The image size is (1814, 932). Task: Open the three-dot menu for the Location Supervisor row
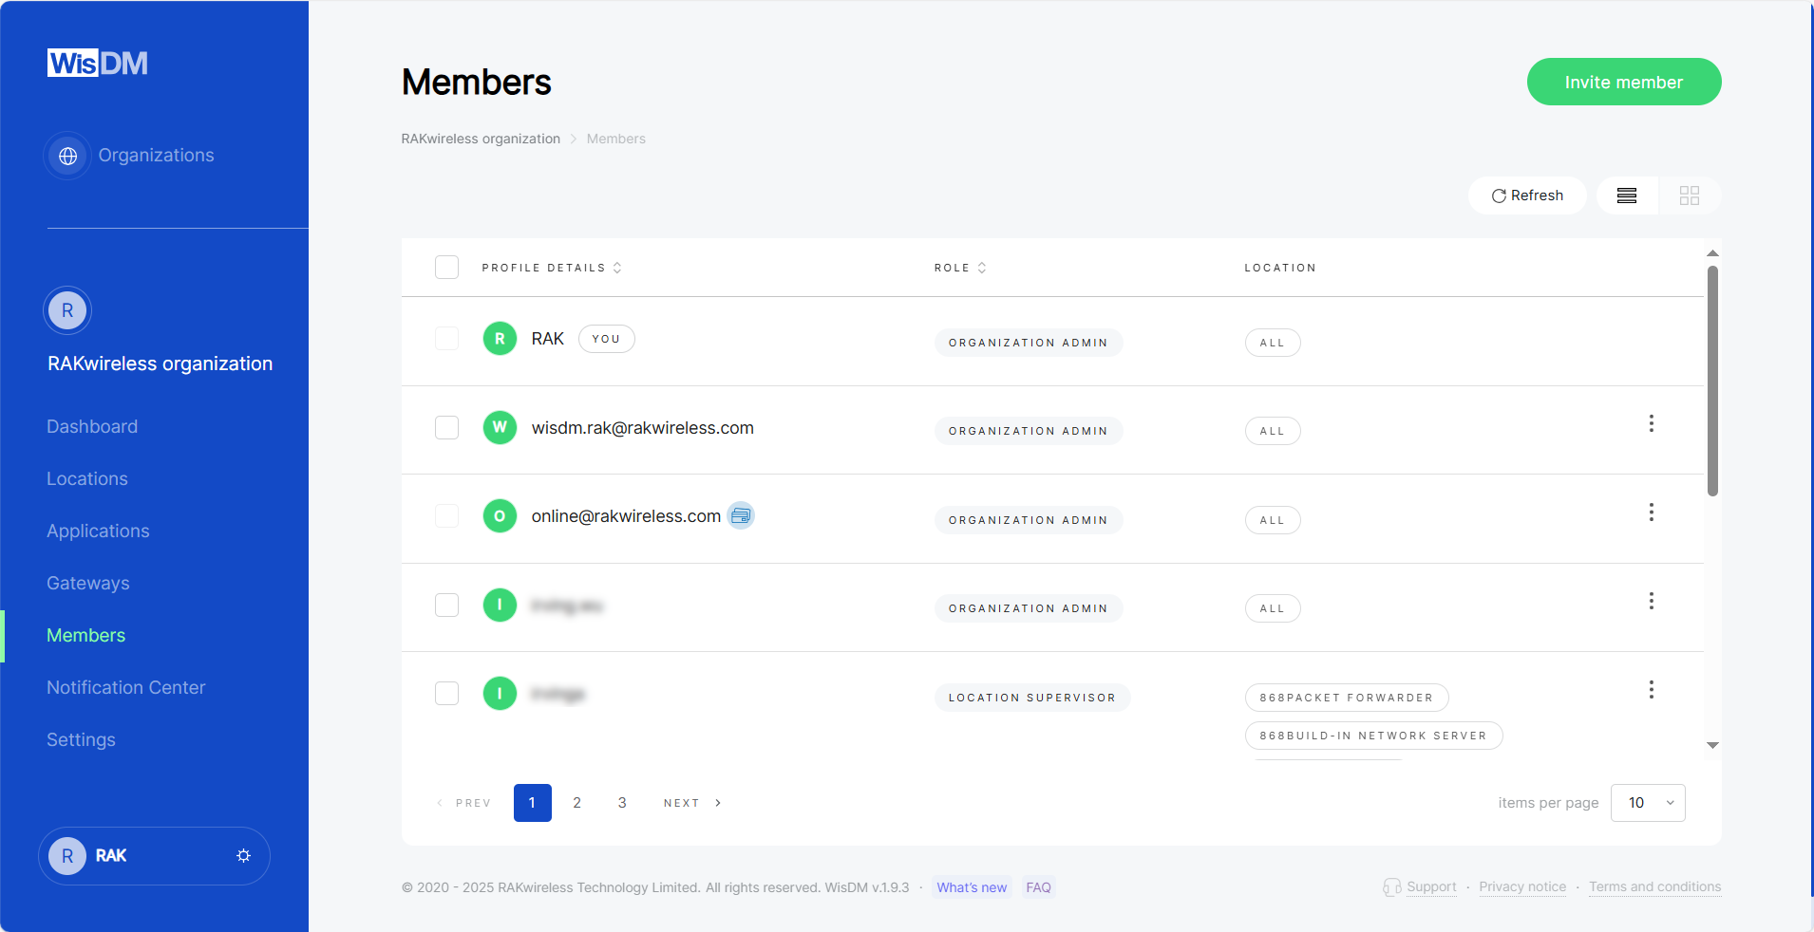tap(1652, 689)
